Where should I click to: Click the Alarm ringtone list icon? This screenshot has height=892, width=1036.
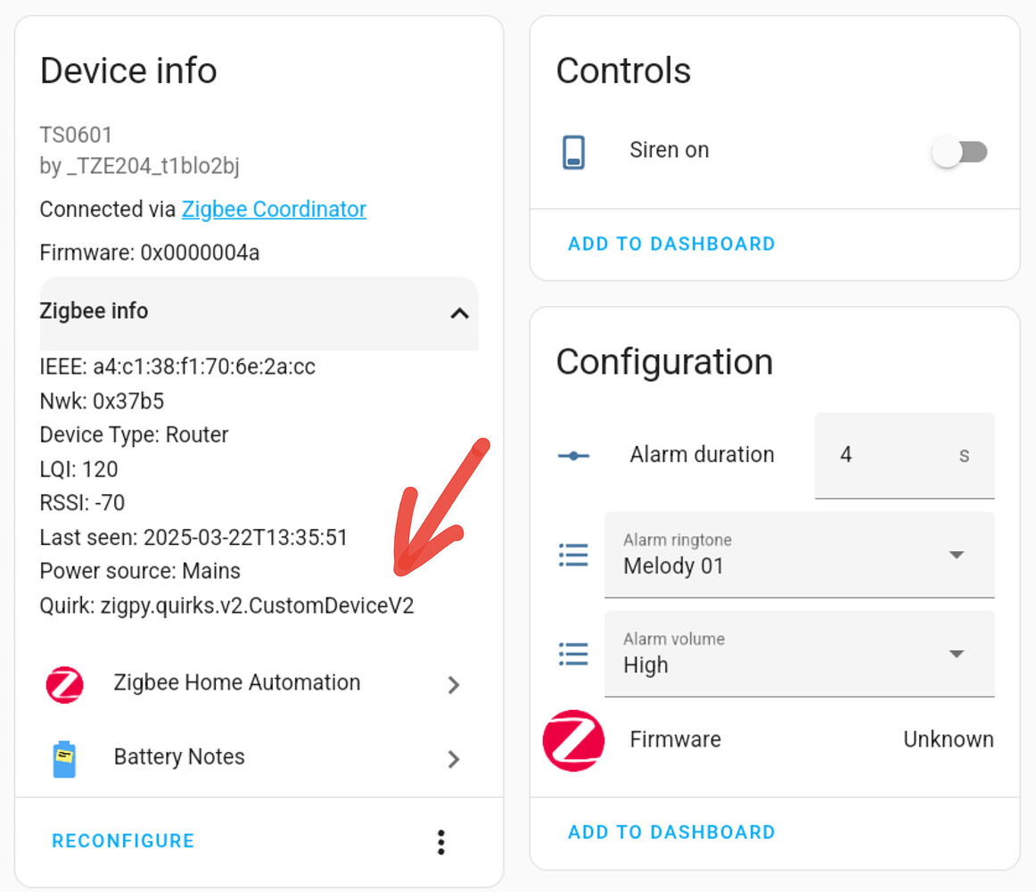point(573,555)
